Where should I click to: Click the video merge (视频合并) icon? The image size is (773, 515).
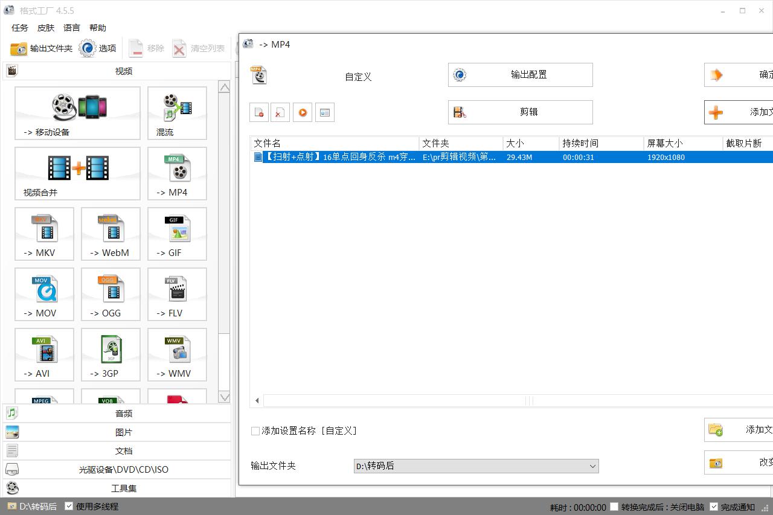[77, 173]
